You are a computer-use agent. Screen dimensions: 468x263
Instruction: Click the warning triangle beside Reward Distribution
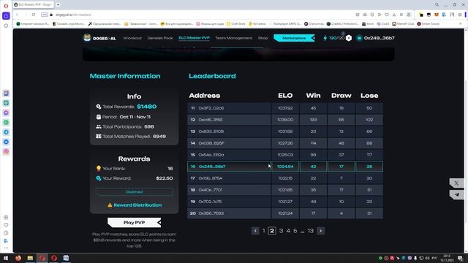coord(110,205)
